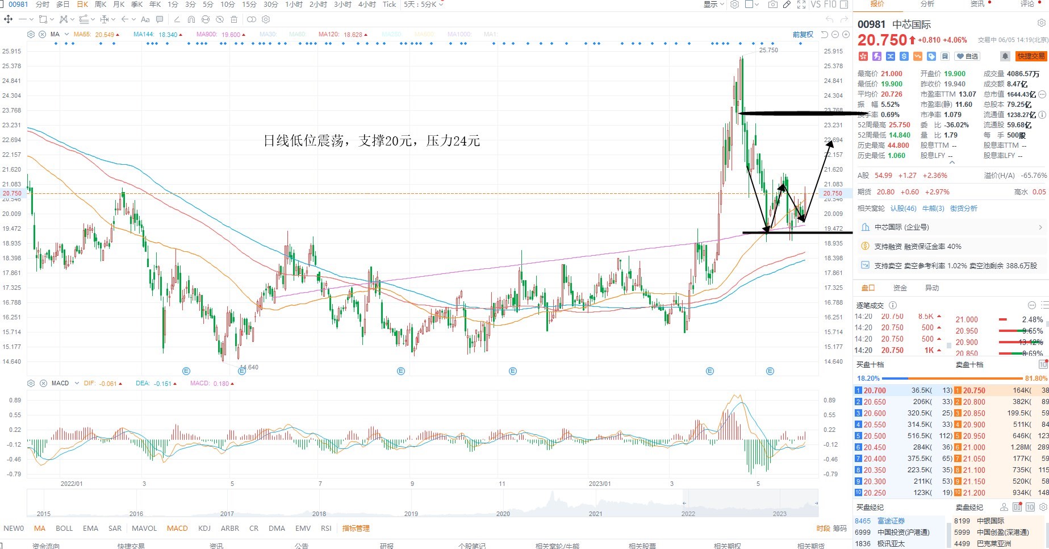Screen dimensions: 1049x549
Task: Toggle the magnet snap tool
Action: click(191, 19)
